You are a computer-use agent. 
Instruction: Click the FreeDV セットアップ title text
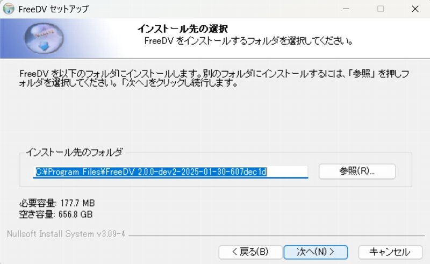(x=53, y=9)
